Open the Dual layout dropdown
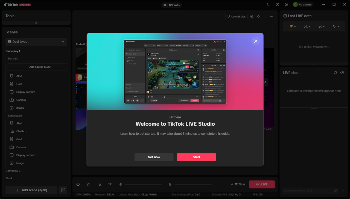This screenshot has width=350, height=199. pos(36,42)
